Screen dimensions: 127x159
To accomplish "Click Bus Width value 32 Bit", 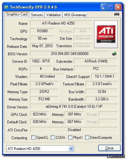I will [102, 92].
